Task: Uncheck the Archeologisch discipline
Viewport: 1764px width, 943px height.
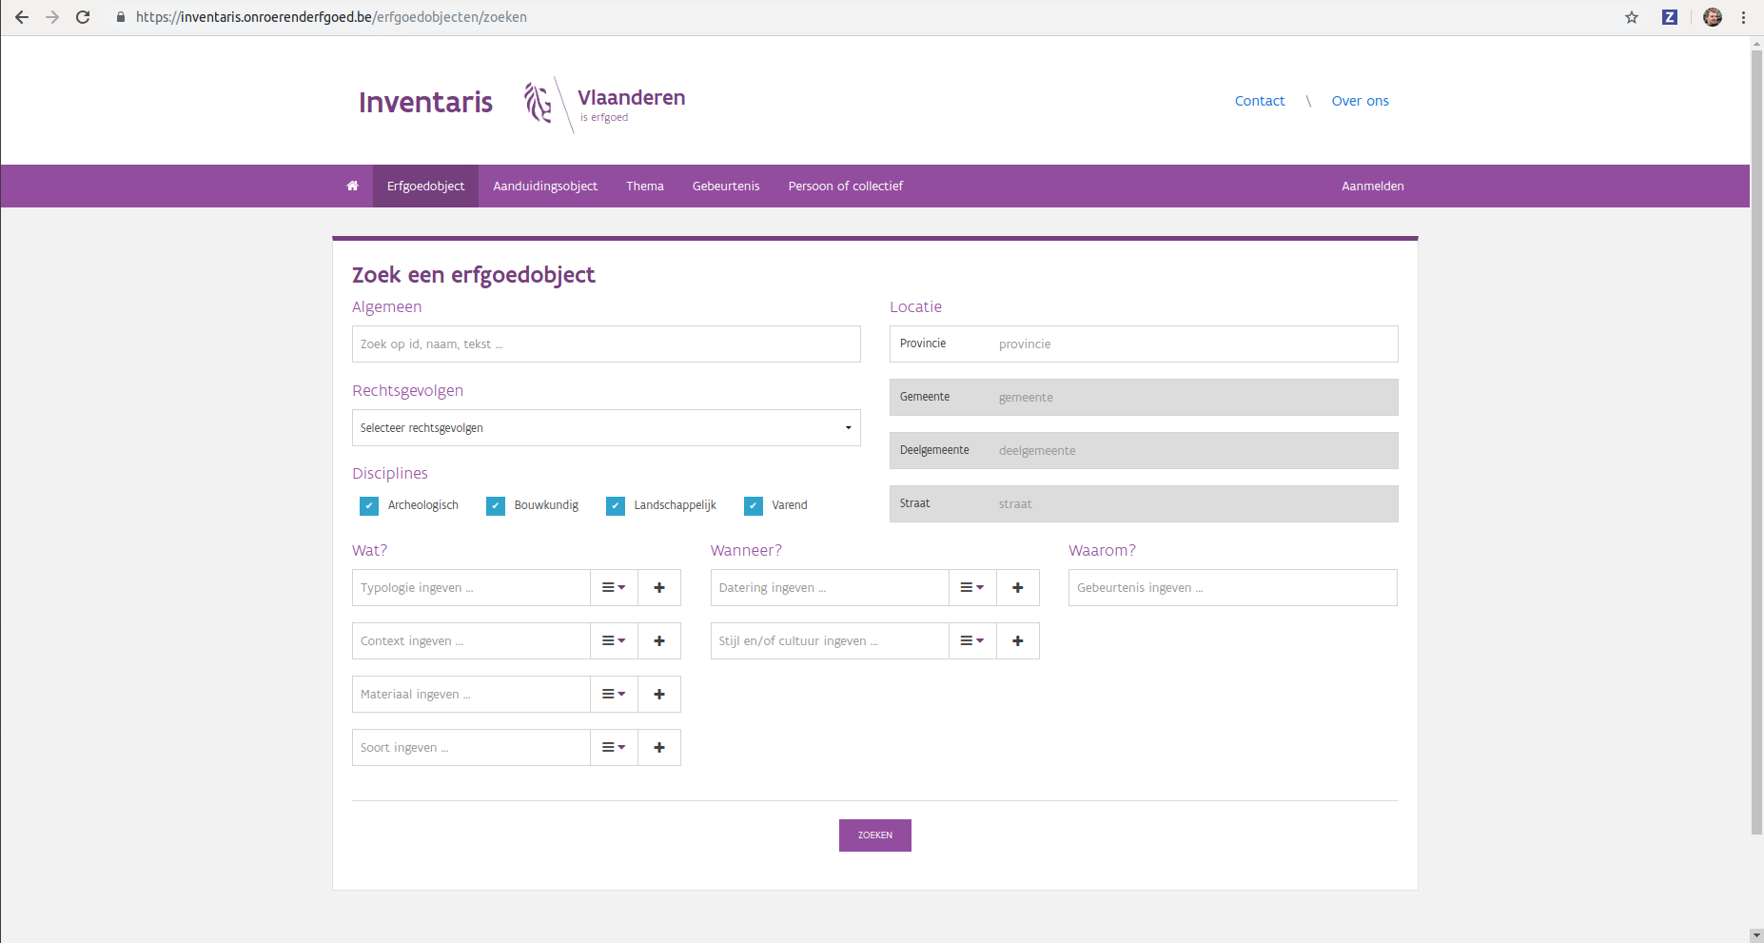Action: pyautogui.click(x=369, y=506)
